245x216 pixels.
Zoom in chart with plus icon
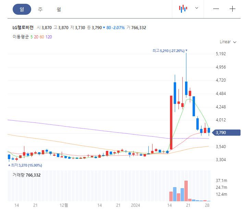click(x=232, y=9)
